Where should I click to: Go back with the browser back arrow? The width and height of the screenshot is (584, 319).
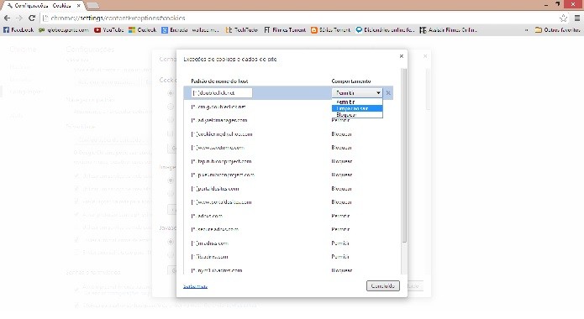tap(7, 18)
